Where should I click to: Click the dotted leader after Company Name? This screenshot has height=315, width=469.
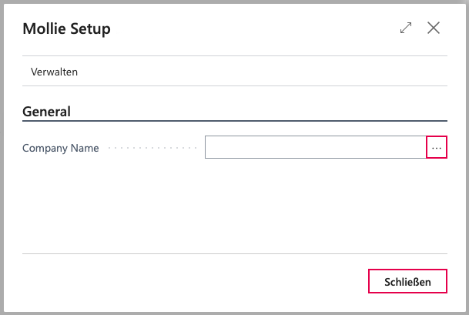(152, 148)
